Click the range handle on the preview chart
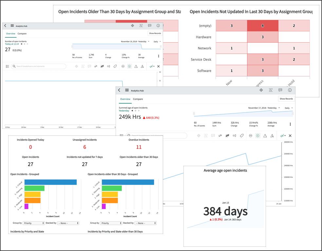 point(193,113)
